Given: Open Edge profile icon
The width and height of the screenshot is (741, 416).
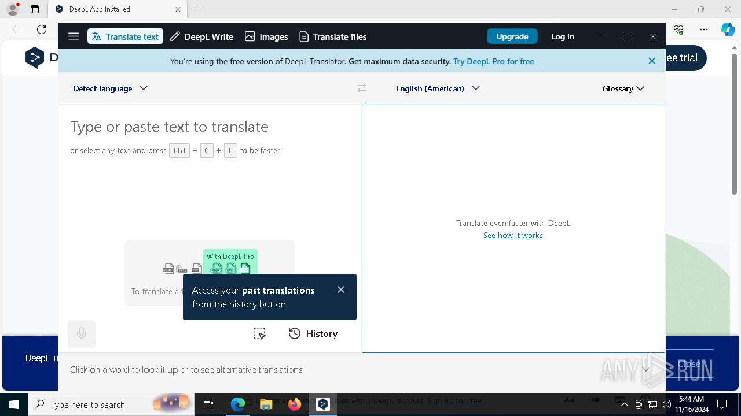Looking at the screenshot, I should (13, 9).
